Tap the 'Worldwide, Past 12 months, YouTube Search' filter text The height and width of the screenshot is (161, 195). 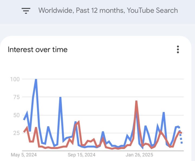(108, 11)
